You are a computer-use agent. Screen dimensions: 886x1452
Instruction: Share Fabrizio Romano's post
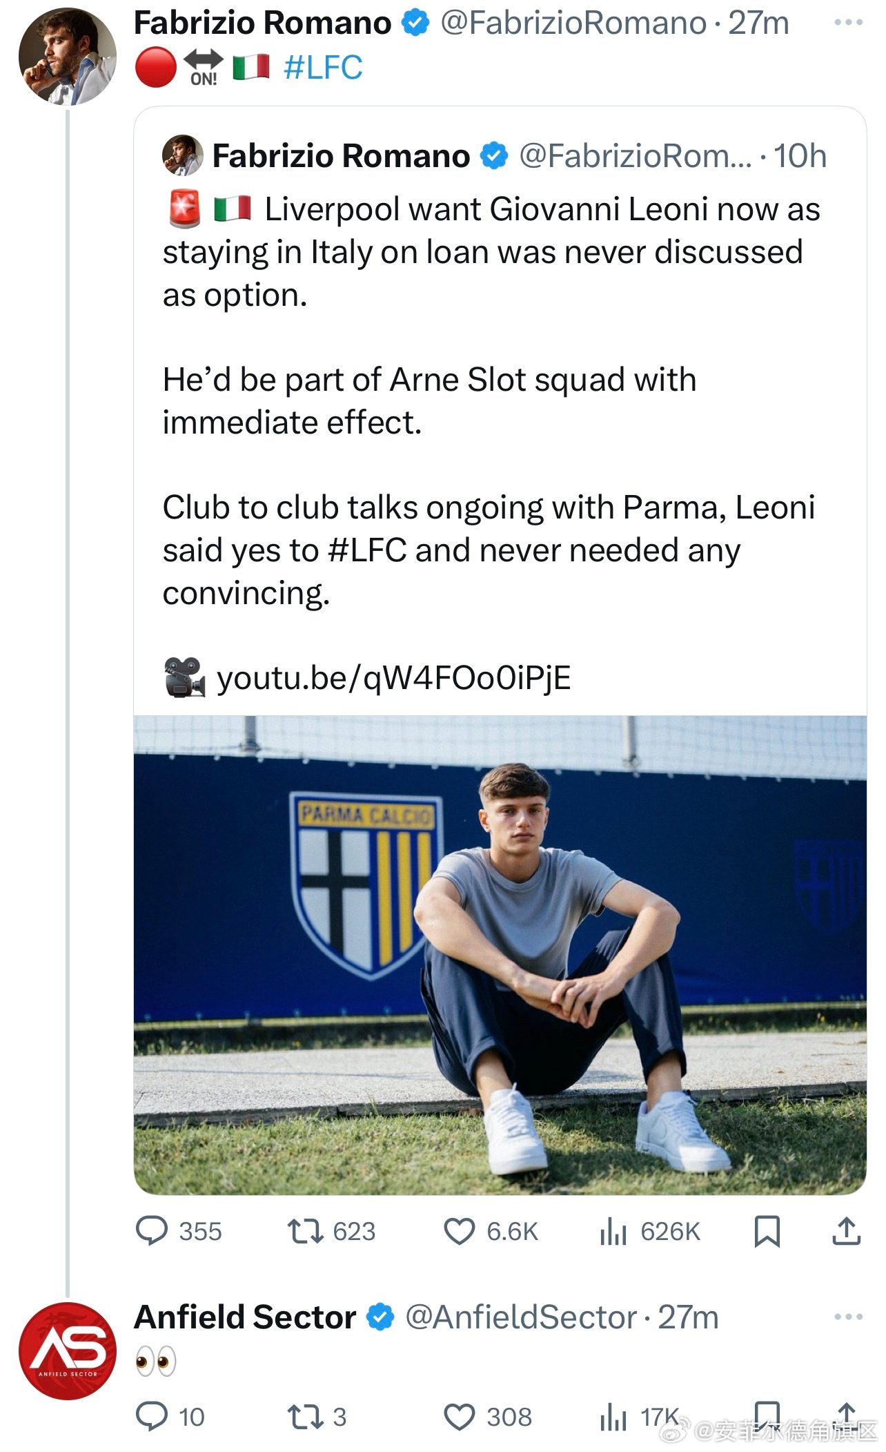(846, 1231)
